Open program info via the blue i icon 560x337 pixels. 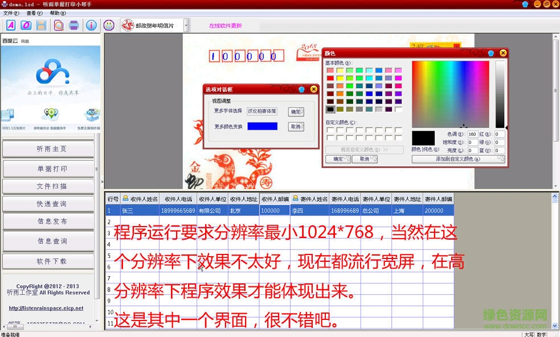point(91,26)
